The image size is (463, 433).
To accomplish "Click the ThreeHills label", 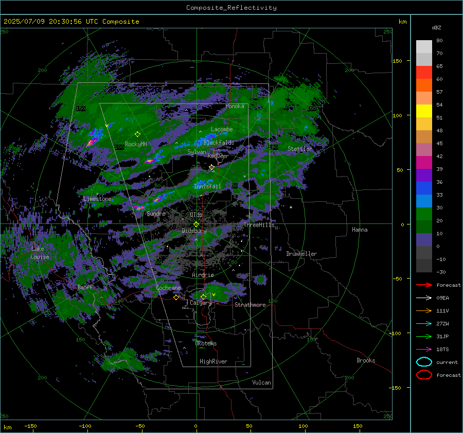I will [259, 225].
